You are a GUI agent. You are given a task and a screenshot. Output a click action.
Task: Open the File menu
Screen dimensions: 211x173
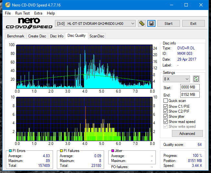[8, 13]
